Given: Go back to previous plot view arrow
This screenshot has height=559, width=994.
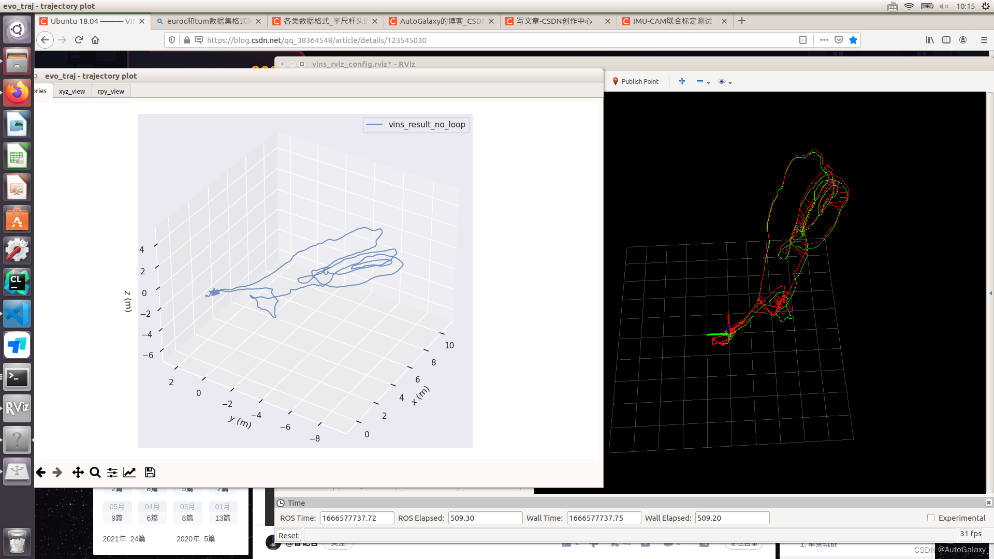Looking at the screenshot, I should [41, 473].
